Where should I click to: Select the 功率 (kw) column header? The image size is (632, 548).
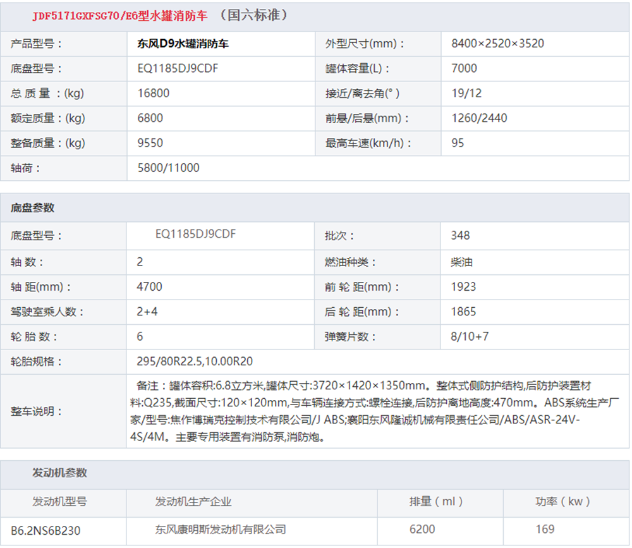[x=562, y=502]
